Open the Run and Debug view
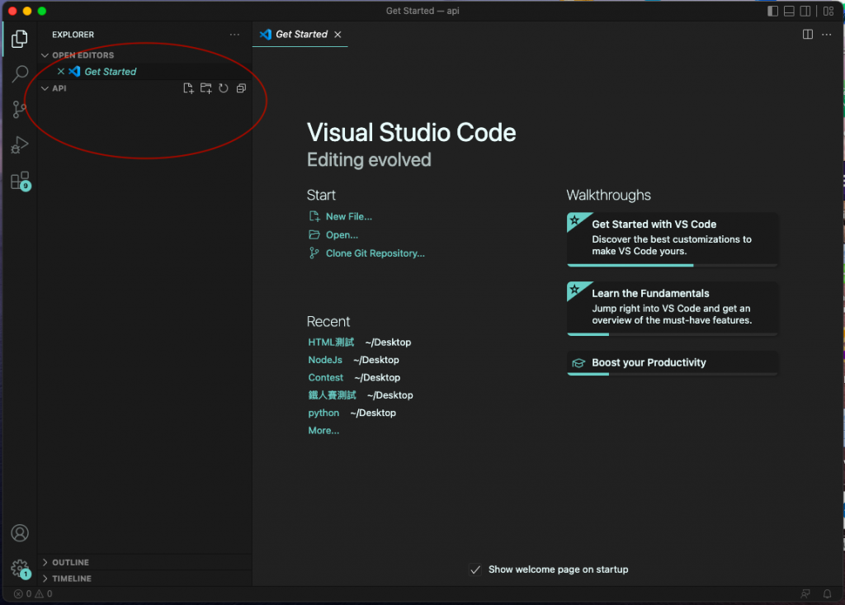Viewport: 845px width, 605px height. [20, 145]
